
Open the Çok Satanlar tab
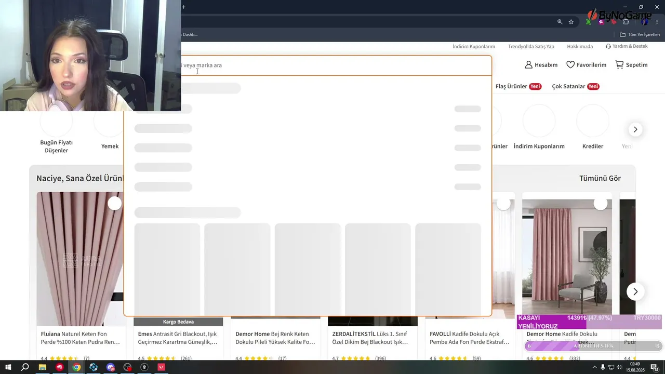(576, 86)
